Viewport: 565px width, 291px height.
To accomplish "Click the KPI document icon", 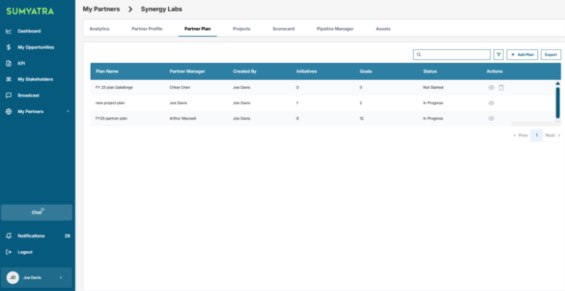I will pyautogui.click(x=9, y=63).
